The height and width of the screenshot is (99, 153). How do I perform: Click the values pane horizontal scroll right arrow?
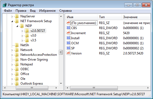coord(148,88)
